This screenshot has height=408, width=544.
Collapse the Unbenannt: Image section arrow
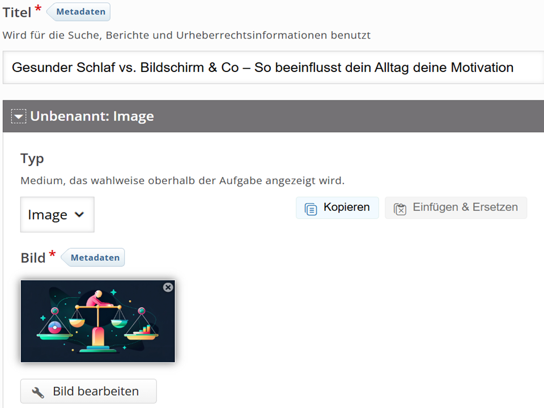pos(19,117)
